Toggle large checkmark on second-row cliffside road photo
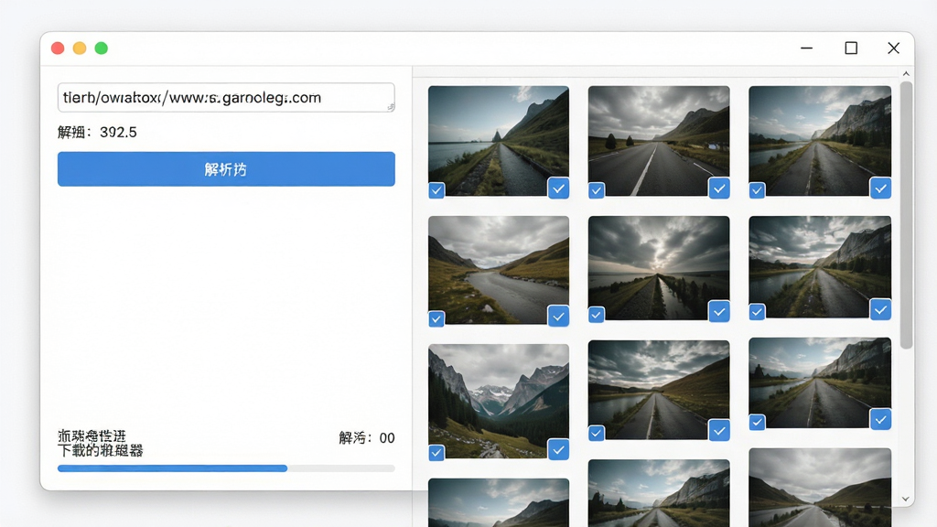Viewport: 937px width, 527px height. [881, 309]
